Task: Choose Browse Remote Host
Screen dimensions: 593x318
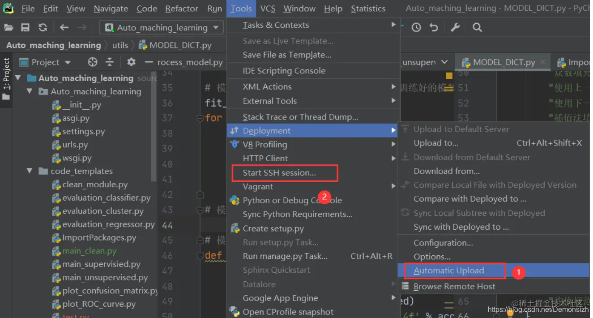Action: pyautogui.click(x=494, y=287)
